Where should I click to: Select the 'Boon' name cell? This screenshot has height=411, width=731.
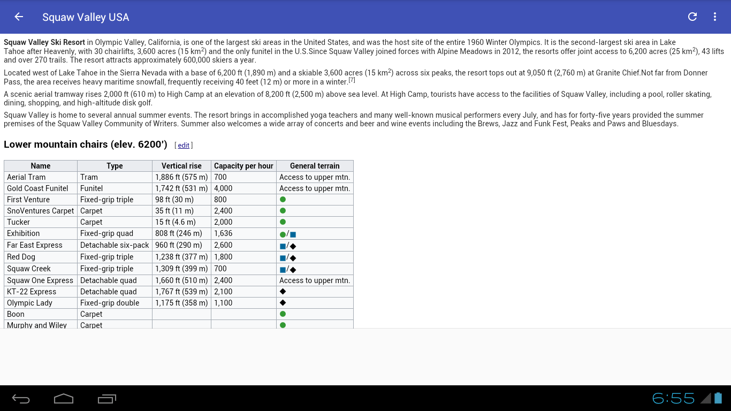pyautogui.click(x=41, y=314)
